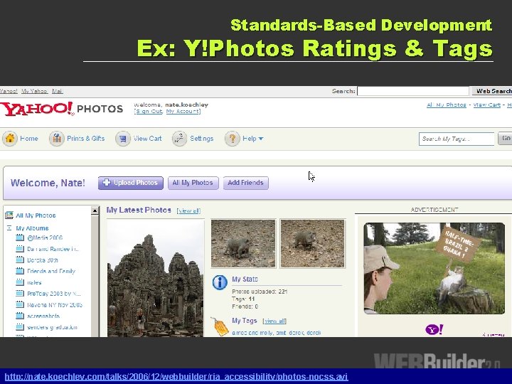This screenshot has width=512, height=384.
Task: Click the My Account link
Action: click(x=183, y=112)
